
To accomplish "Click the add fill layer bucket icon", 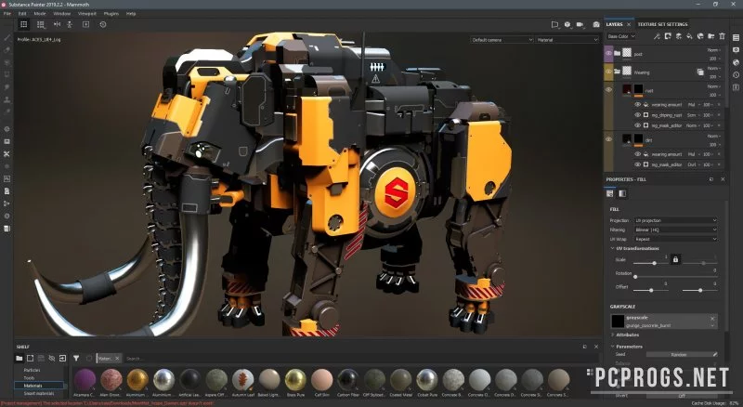I will (x=689, y=36).
